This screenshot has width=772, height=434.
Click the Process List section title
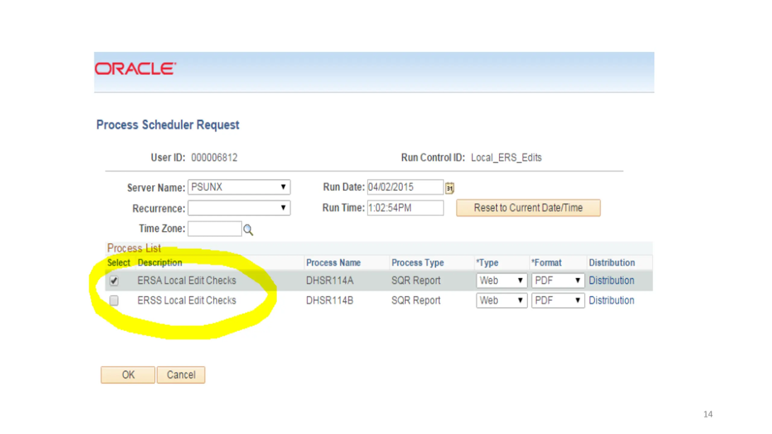134,248
